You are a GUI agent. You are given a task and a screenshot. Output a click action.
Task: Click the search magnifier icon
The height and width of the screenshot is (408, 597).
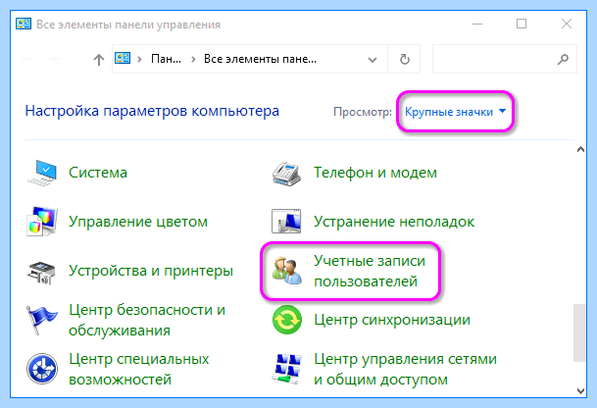tap(563, 59)
